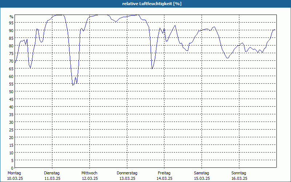Viewport: 291px width, 182px height.
Task: Click the '%' unit label on the y-axis
Action: [11, 17]
